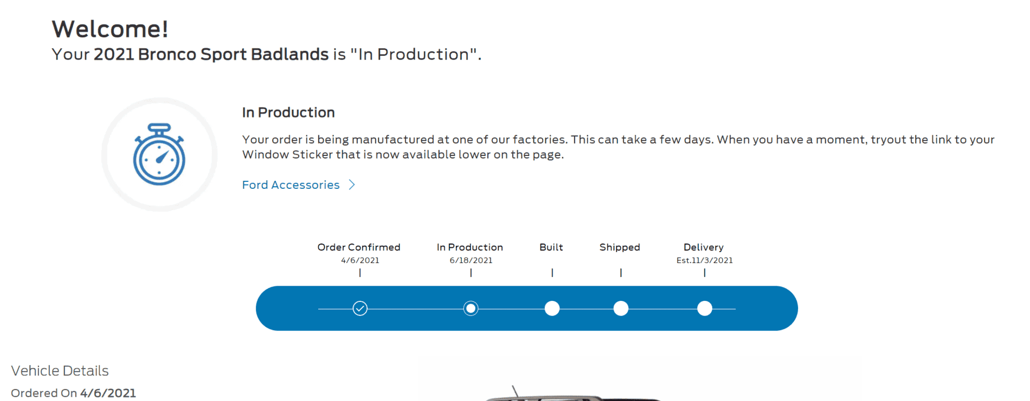Click the Delivery timeline label
The image size is (1030, 401).
(704, 247)
